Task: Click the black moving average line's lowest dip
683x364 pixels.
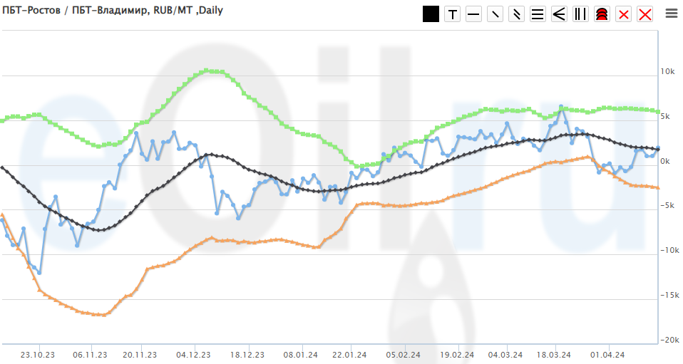Action: point(102,230)
